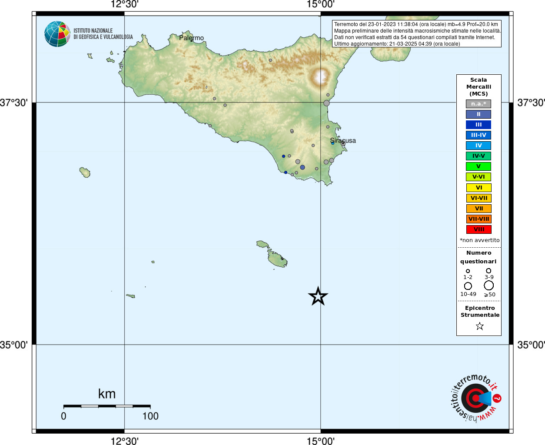Image resolution: width=545 pixels, height=445 pixels.
Task: Select the orange VII intensity swatch
Action: 479,209
